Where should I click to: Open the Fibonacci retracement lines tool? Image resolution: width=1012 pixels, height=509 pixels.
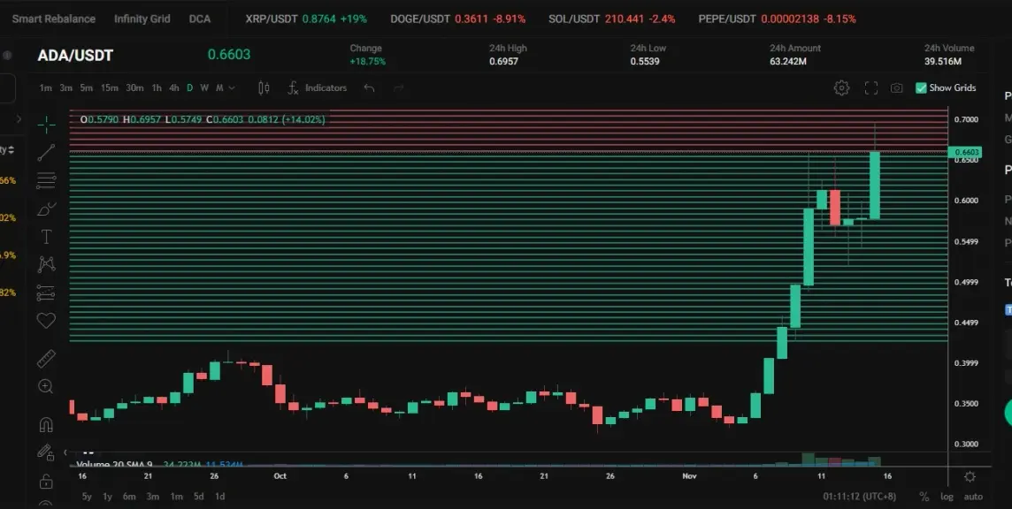[46, 180]
